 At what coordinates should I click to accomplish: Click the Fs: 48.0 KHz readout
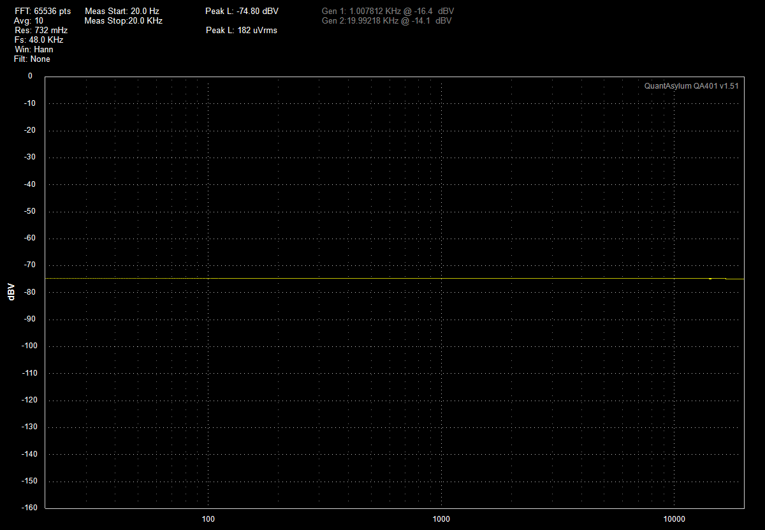click(x=39, y=40)
